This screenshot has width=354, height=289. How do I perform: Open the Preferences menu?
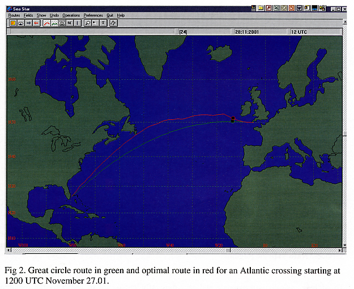tap(93, 15)
